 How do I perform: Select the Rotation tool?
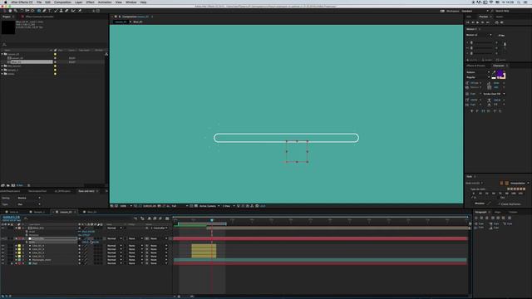[x=22, y=11]
